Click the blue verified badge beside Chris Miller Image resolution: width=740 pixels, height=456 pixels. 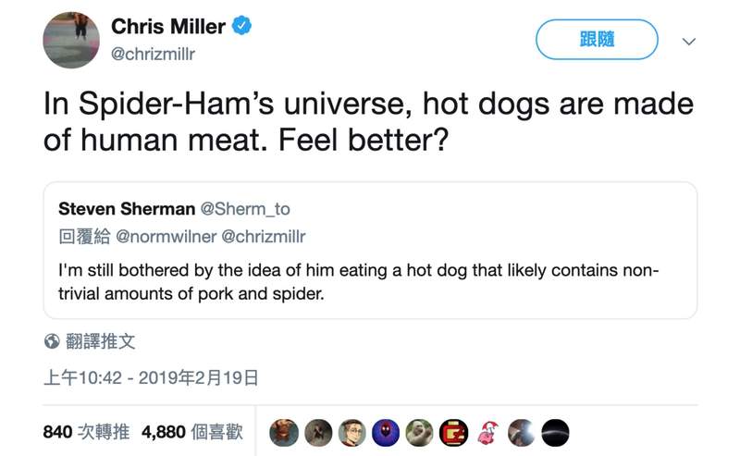241,27
